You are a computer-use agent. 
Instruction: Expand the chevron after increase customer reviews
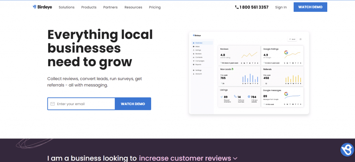235,159
